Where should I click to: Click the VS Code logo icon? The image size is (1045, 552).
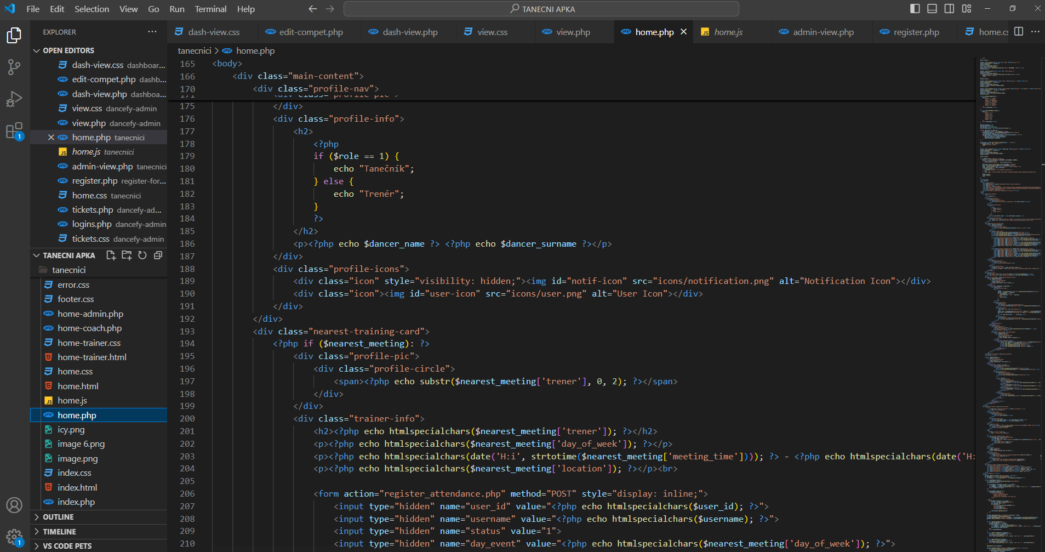(x=10, y=9)
